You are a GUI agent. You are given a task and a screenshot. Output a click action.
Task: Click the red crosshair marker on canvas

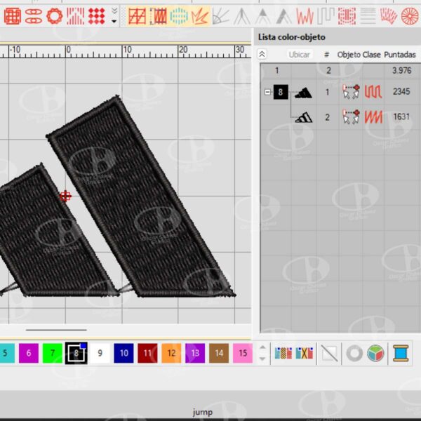tap(65, 196)
